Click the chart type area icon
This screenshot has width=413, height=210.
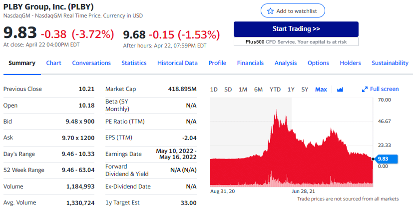pyautogui.click(x=340, y=89)
